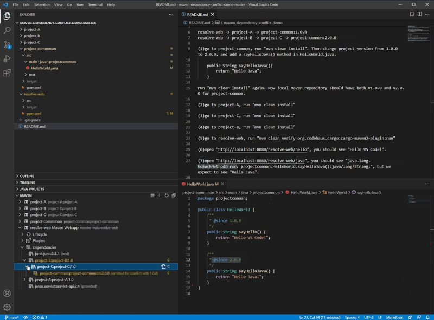The width and height of the screenshot is (434, 320).
Task: Open Source Control view with 2 badge
Action: coord(7,44)
